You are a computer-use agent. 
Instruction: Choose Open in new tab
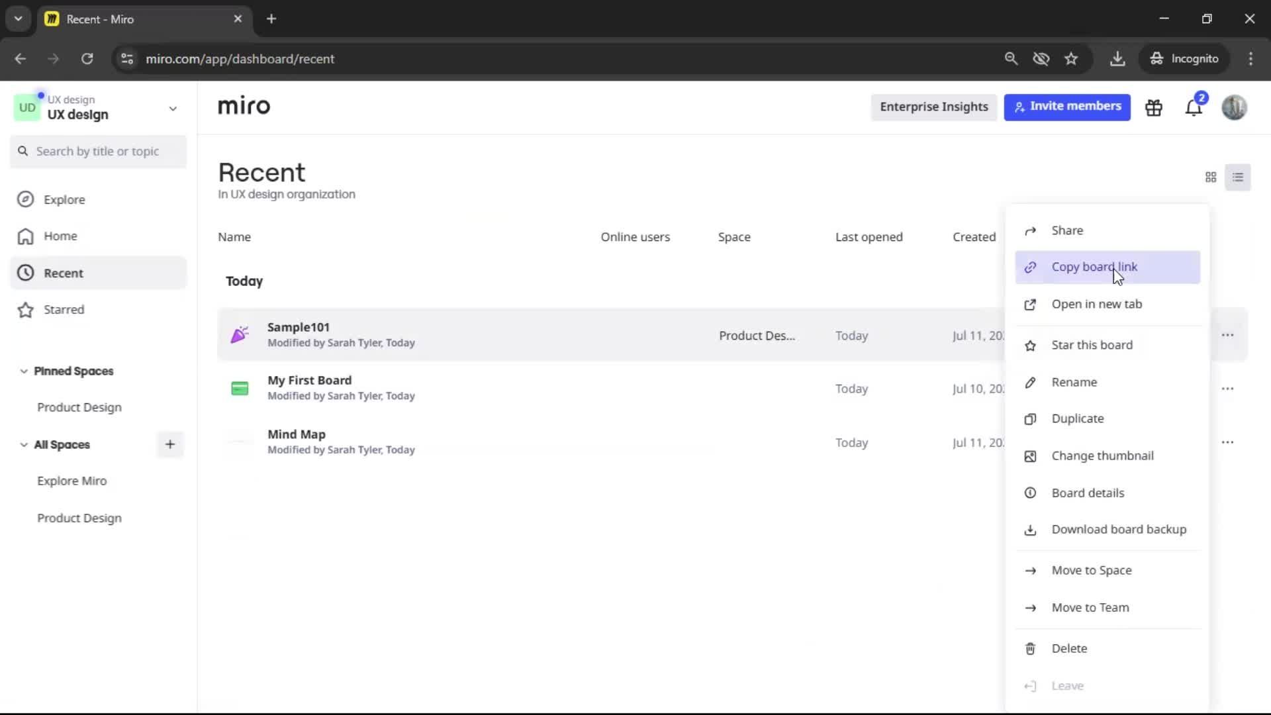(x=1107, y=305)
